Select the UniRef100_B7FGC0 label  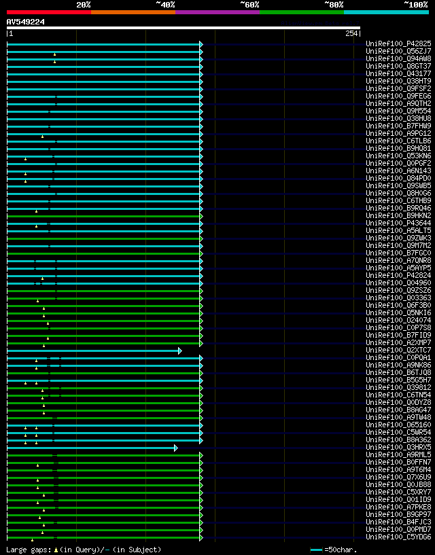[398, 253]
